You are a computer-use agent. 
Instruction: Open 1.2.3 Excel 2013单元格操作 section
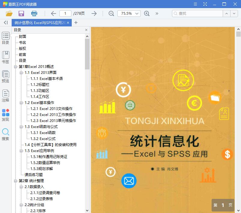tap(53, 121)
